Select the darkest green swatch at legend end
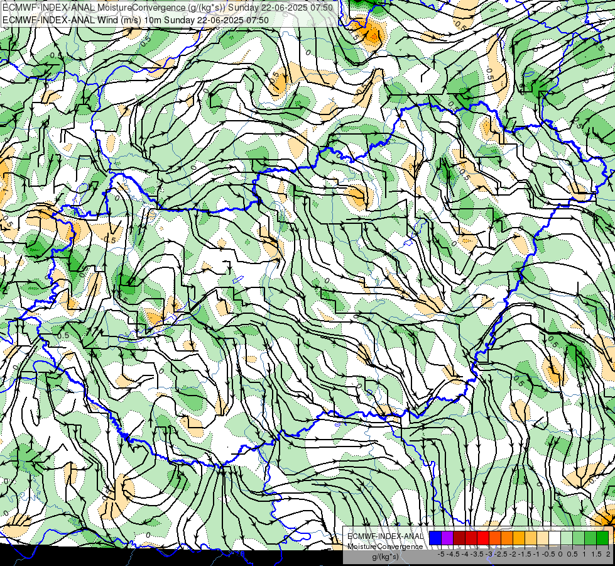Image resolution: width=615 pixels, height=566 pixels. click(x=602, y=538)
